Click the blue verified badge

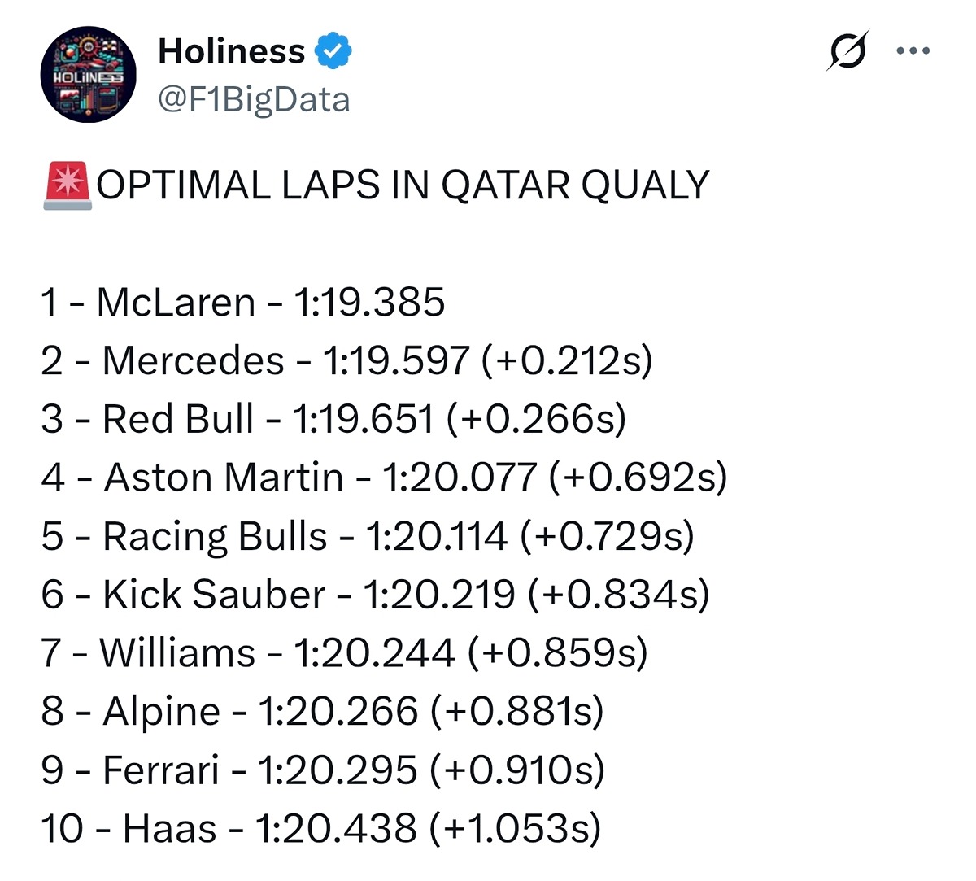point(333,51)
